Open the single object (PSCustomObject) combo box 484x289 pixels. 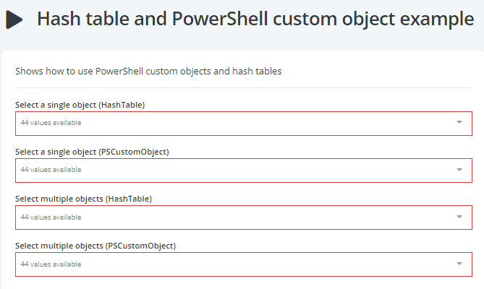click(x=244, y=171)
